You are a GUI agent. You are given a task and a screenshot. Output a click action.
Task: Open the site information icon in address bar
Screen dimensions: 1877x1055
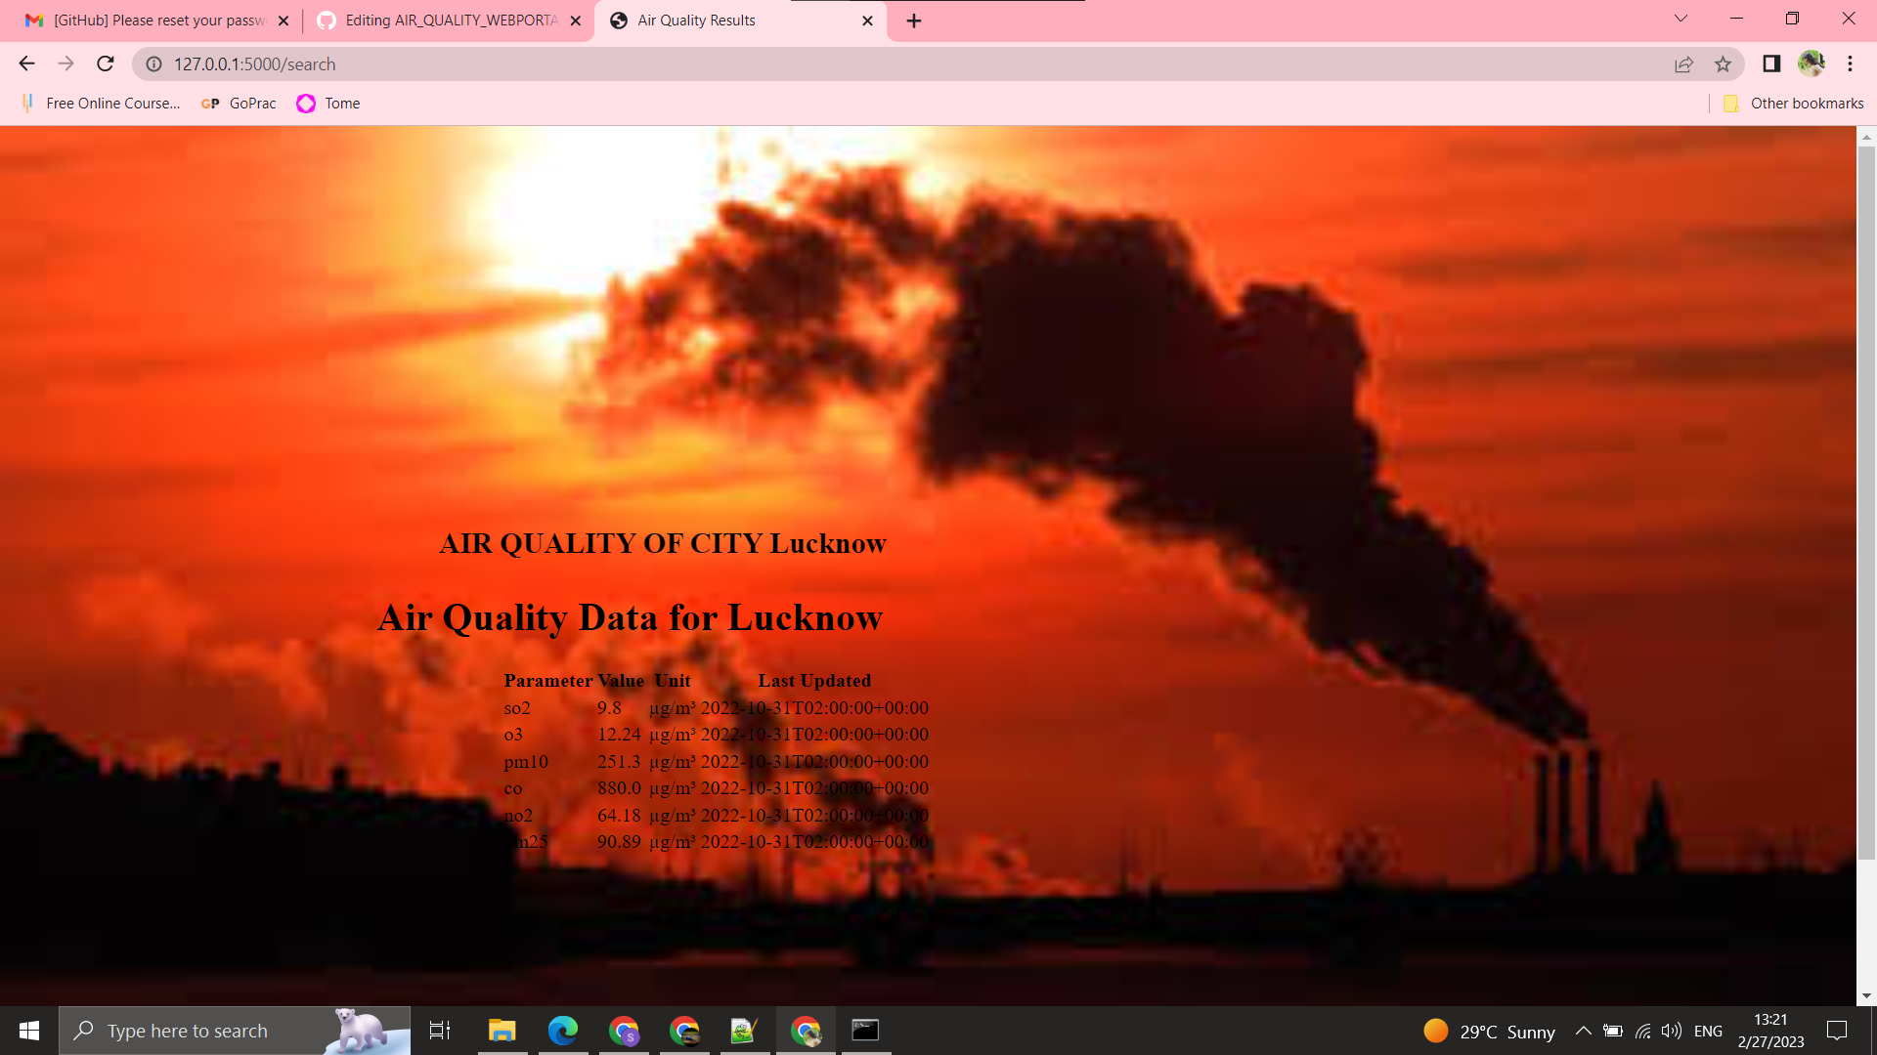click(x=153, y=64)
